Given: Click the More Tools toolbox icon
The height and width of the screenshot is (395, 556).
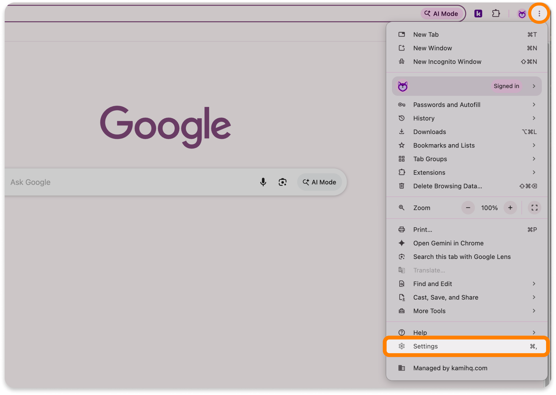Looking at the screenshot, I should coord(402,311).
